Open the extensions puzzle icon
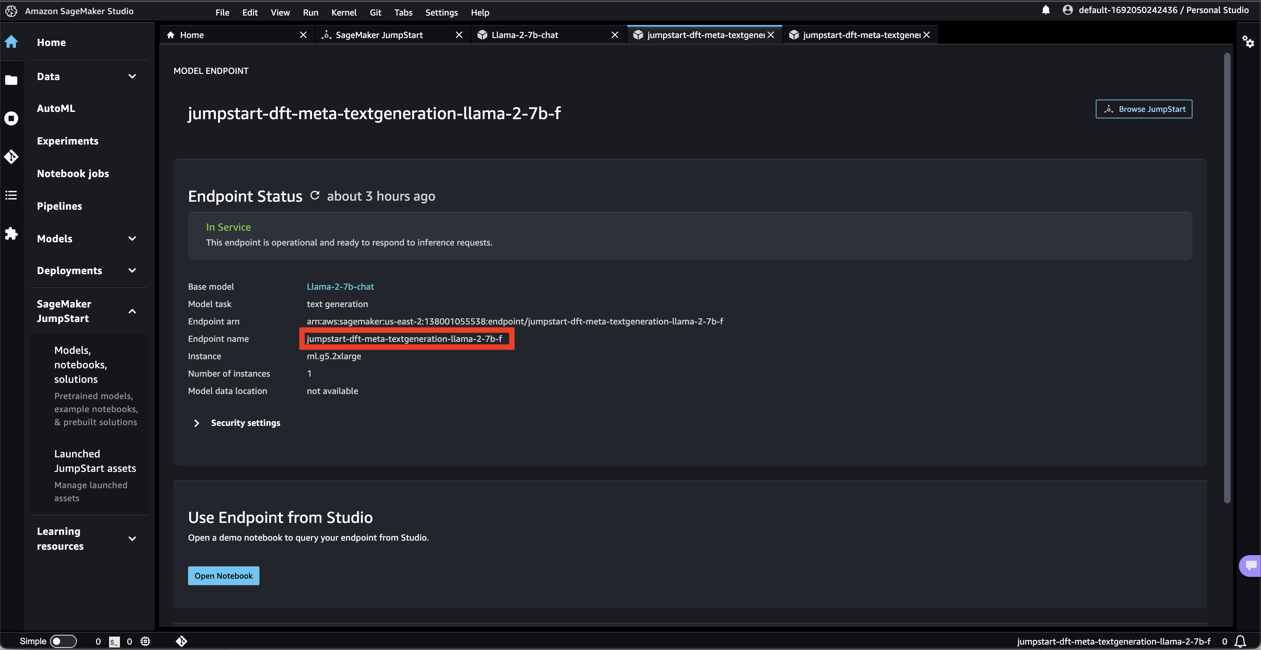The width and height of the screenshot is (1261, 650). tap(11, 233)
